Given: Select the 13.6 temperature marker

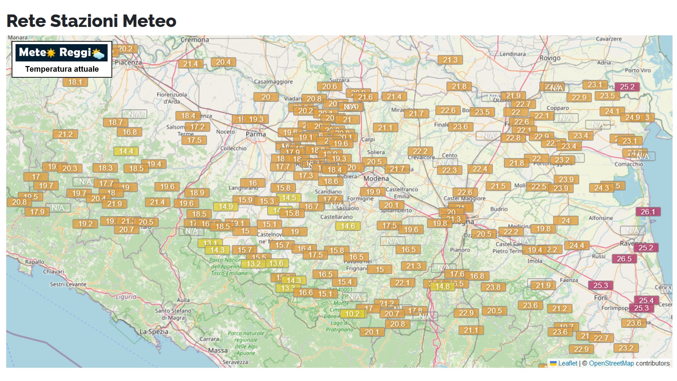Looking at the screenshot, I should 276,263.
